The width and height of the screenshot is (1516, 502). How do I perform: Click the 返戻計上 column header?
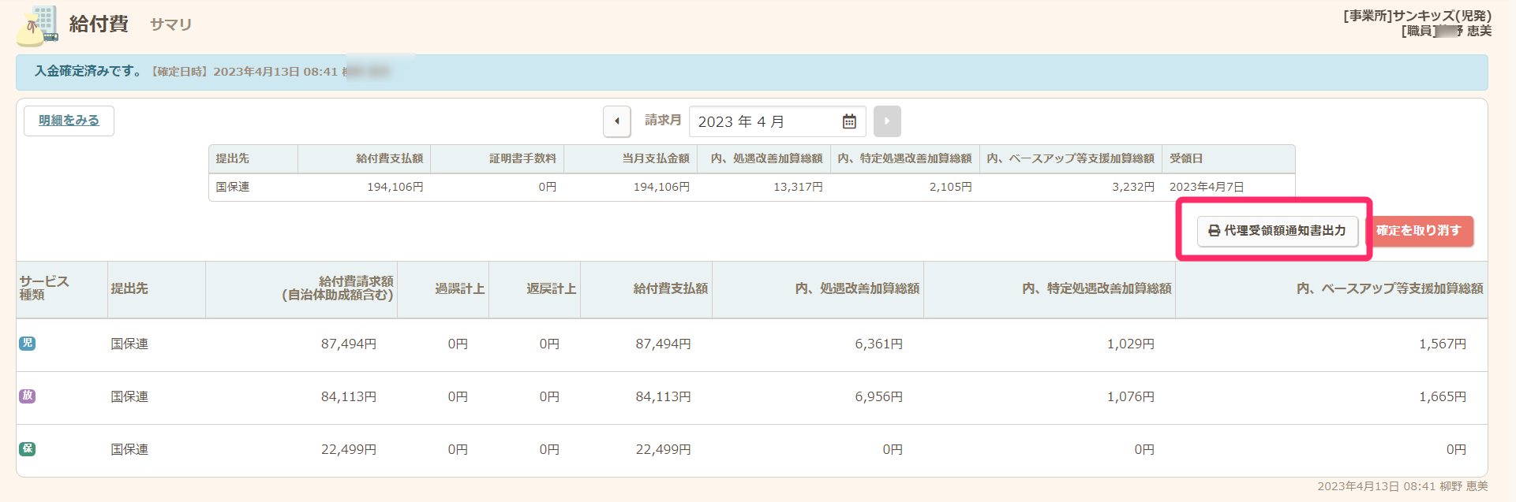(x=551, y=289)
